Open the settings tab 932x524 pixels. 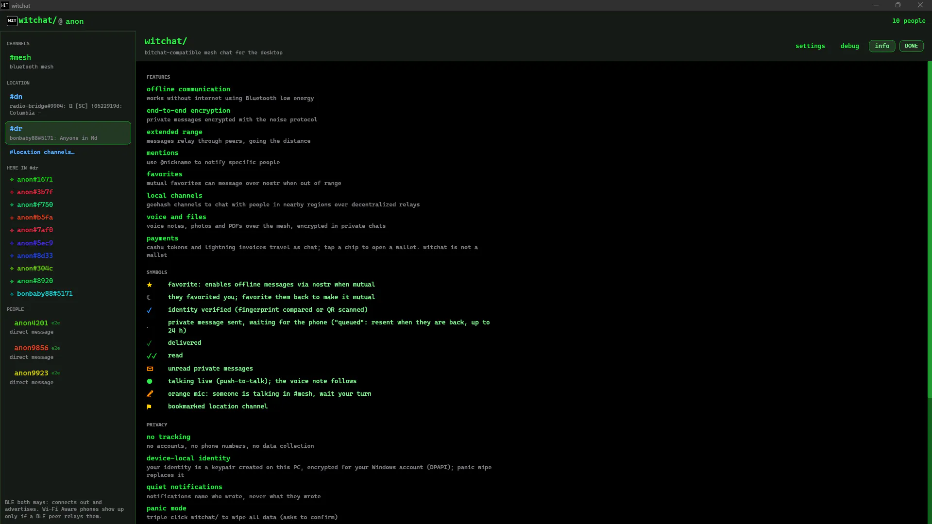click(810, 46)
